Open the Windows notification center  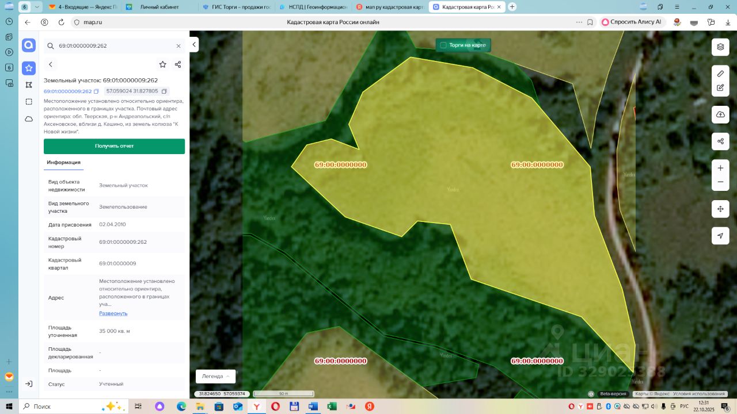(x=725, y=407)
